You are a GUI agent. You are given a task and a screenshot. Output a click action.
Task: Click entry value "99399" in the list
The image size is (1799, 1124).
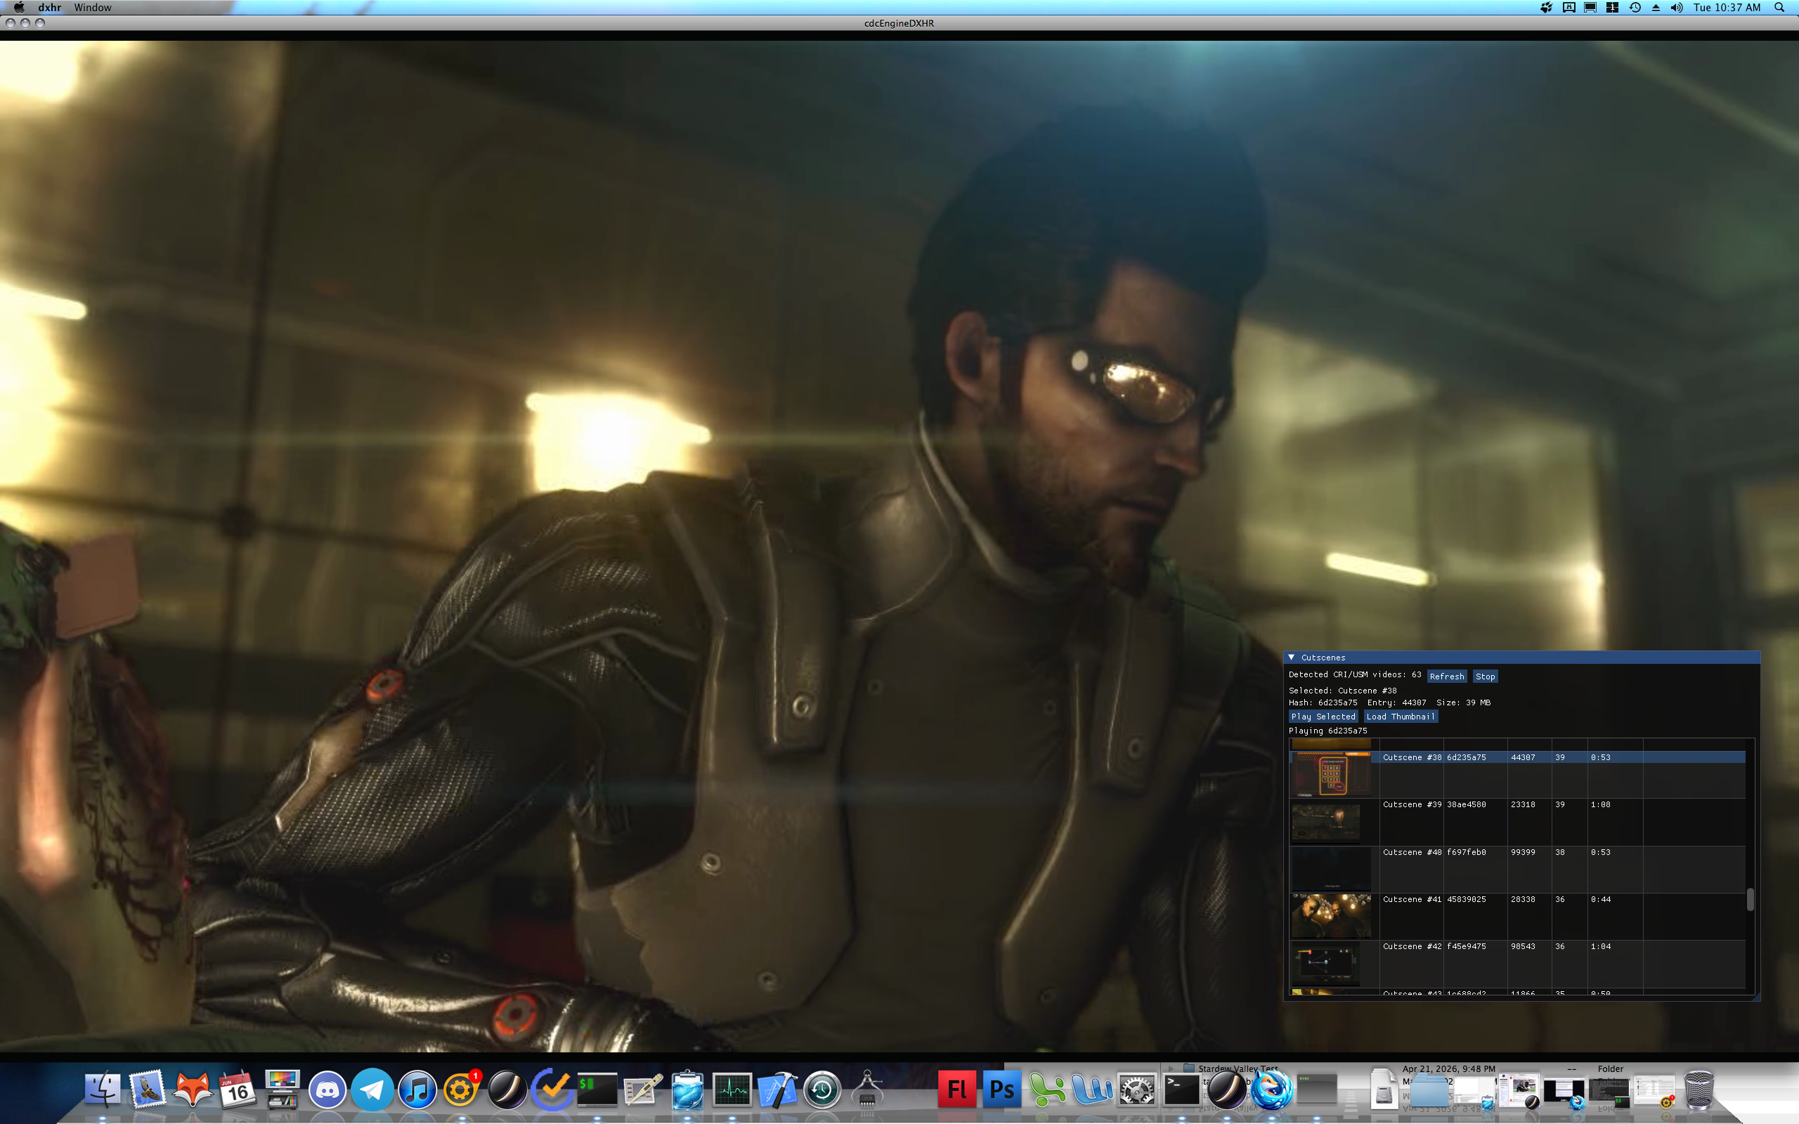pos(1522,852)
